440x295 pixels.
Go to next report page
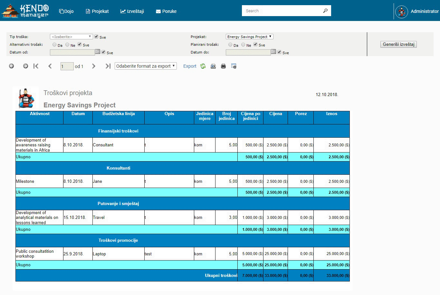[94, 66]
